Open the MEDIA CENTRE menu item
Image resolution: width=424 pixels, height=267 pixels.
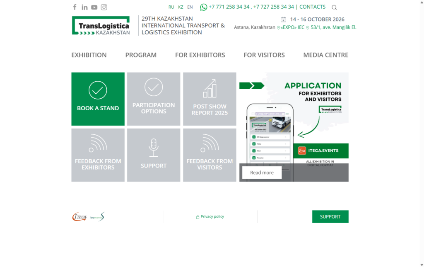click(326, 55)
